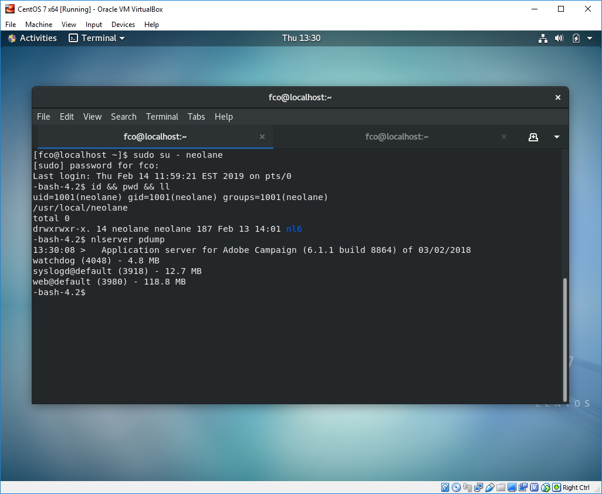
Task: Click the VirtualBox hard disk activity icon
Action: click(x=445, y=488)
